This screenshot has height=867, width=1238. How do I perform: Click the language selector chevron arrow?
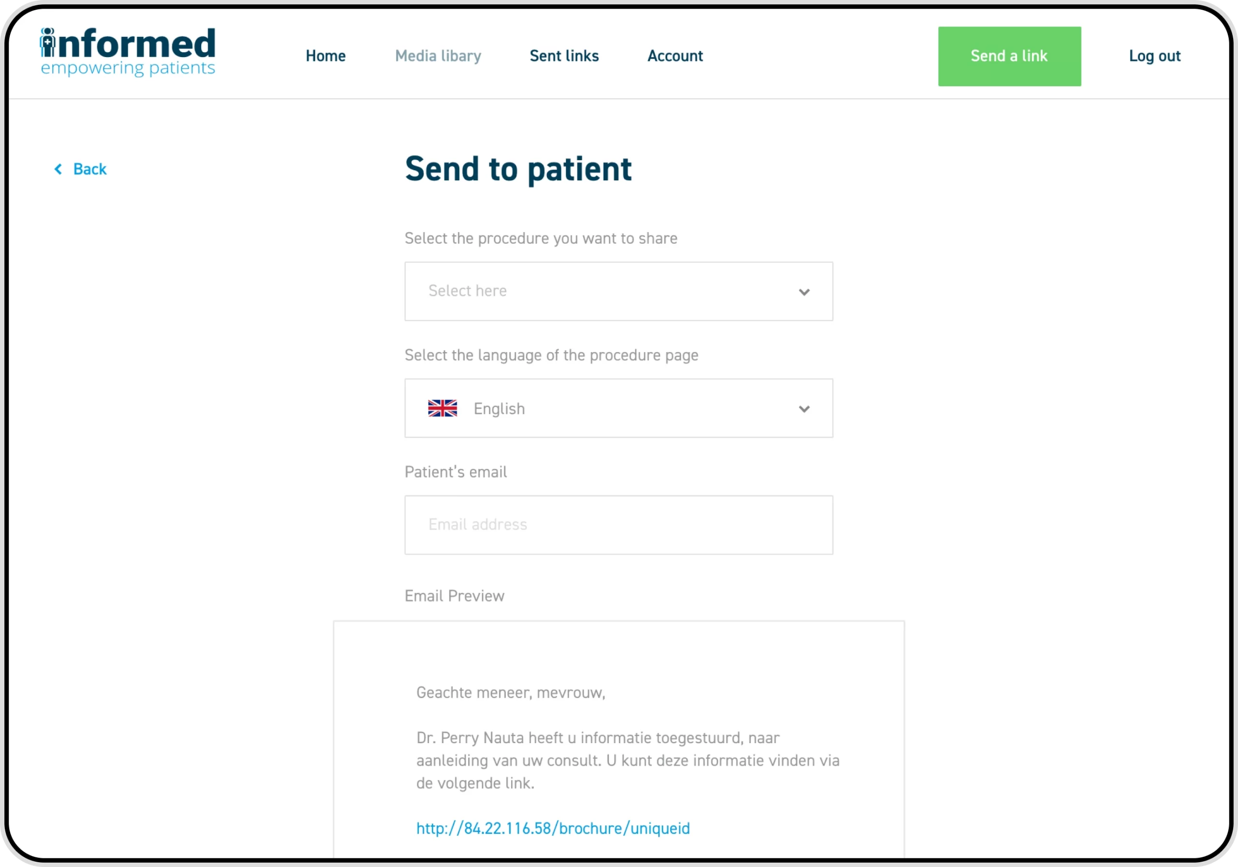coord(804,409)
